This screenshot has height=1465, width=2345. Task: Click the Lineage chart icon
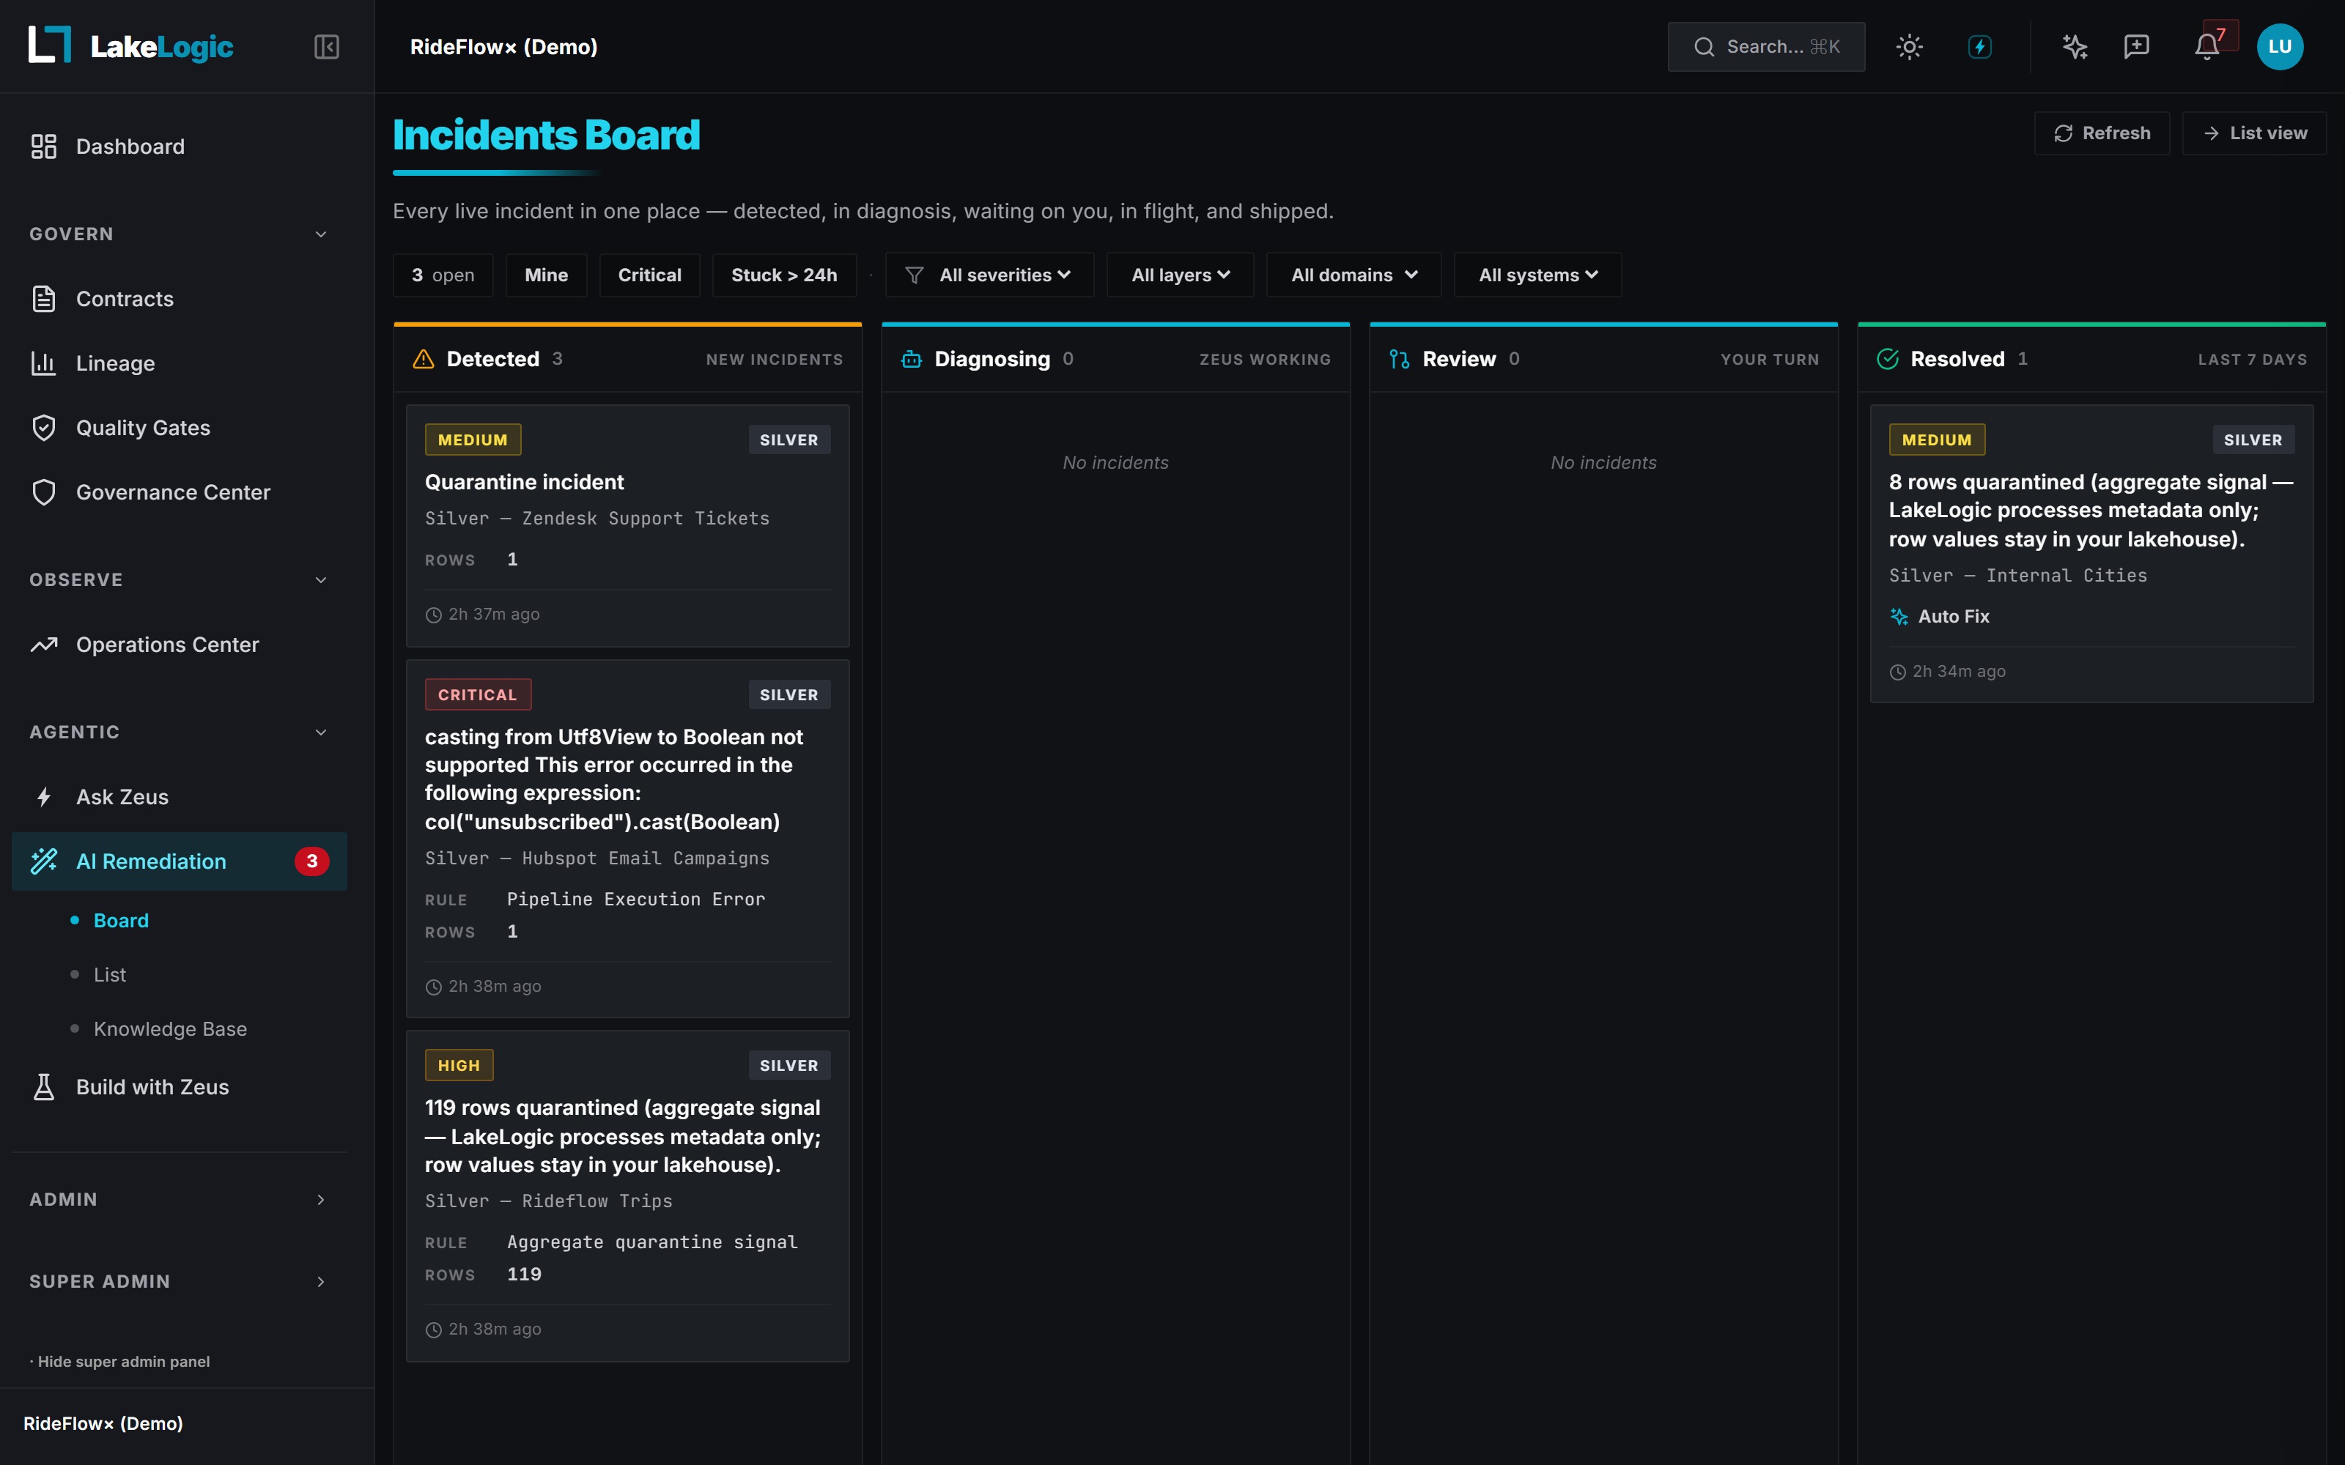44,363
